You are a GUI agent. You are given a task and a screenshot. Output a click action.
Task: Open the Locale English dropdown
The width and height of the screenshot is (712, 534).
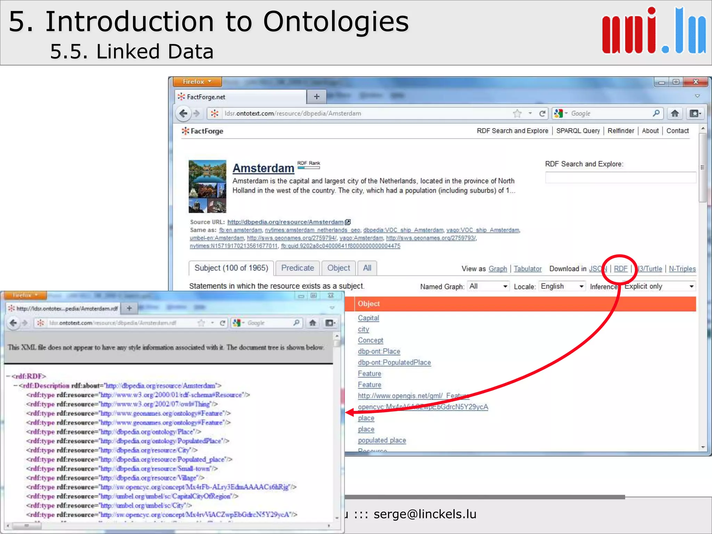coord(562,286)
